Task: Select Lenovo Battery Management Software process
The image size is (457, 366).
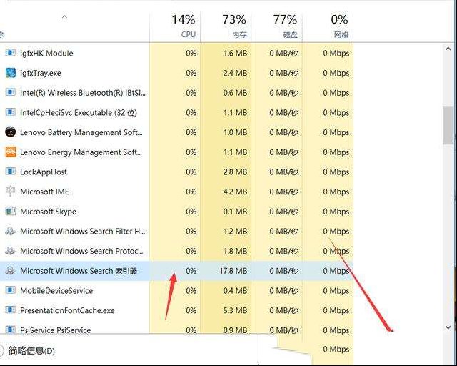Action: pyautogui.click(x=176, y=132)
